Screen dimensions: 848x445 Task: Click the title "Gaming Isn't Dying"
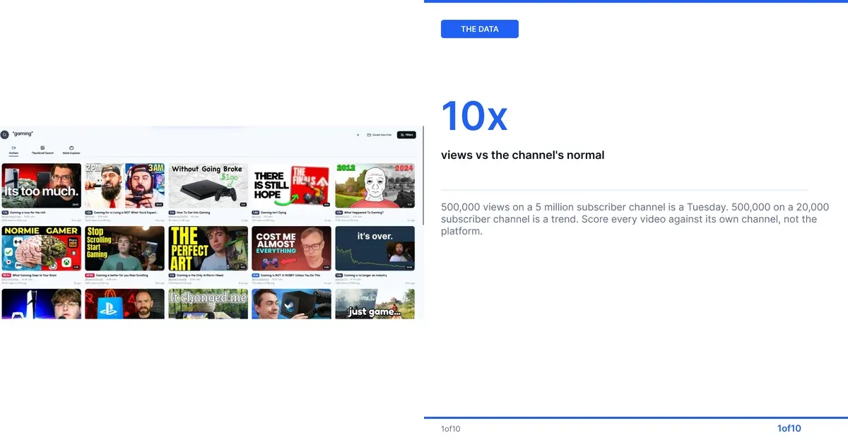click(274, 212)
